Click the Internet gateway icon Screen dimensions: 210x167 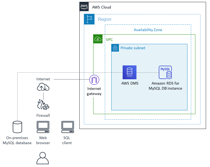pyautogui.click(x=94, y=80)
